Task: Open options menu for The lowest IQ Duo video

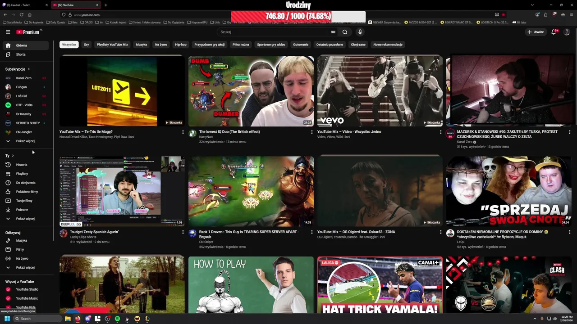Action: click(x=311, y=132)
